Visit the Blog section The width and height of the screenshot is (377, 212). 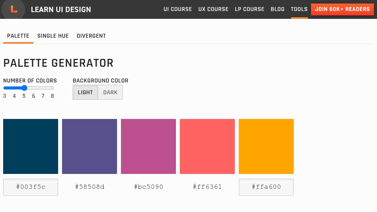pos(278,9)
